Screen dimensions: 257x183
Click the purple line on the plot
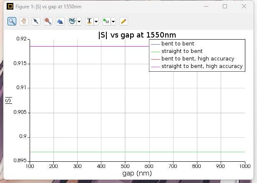(x=89, y=46)
